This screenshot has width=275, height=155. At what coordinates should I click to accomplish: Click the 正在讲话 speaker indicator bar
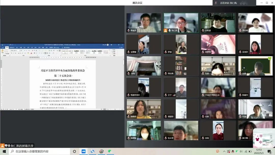pyautogui.click(x=234, y=3)
